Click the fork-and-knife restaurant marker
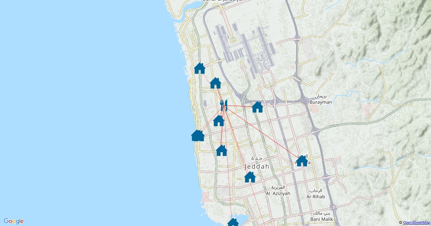The image size is (431, 226). coord(224,105)
